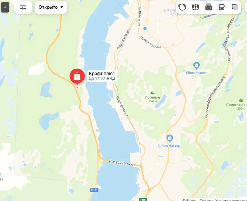Click the Спортмастер text label
Image resolution: width=247 pixels, height=201 pixels.
click(x=169, y=146)
